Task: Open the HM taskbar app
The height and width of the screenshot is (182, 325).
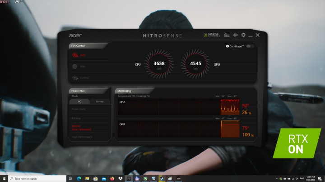Action: click(178, 178)
